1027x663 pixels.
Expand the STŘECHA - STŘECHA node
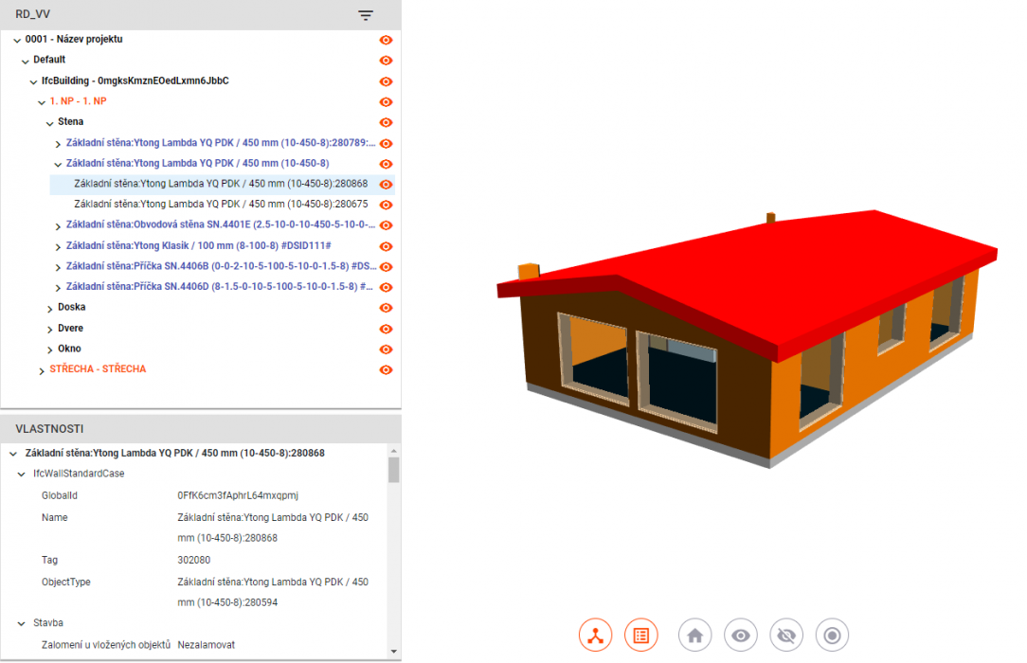tap(42, 370)
